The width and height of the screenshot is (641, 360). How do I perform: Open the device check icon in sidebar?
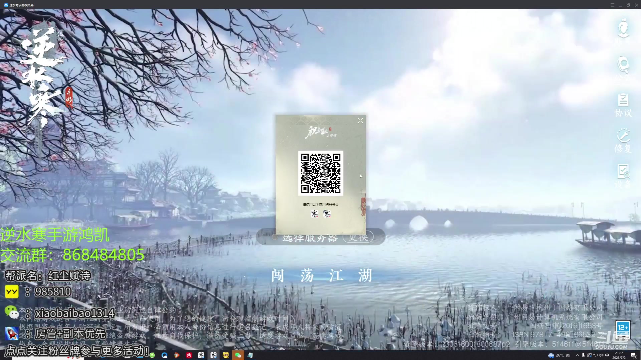click(623, 176)
